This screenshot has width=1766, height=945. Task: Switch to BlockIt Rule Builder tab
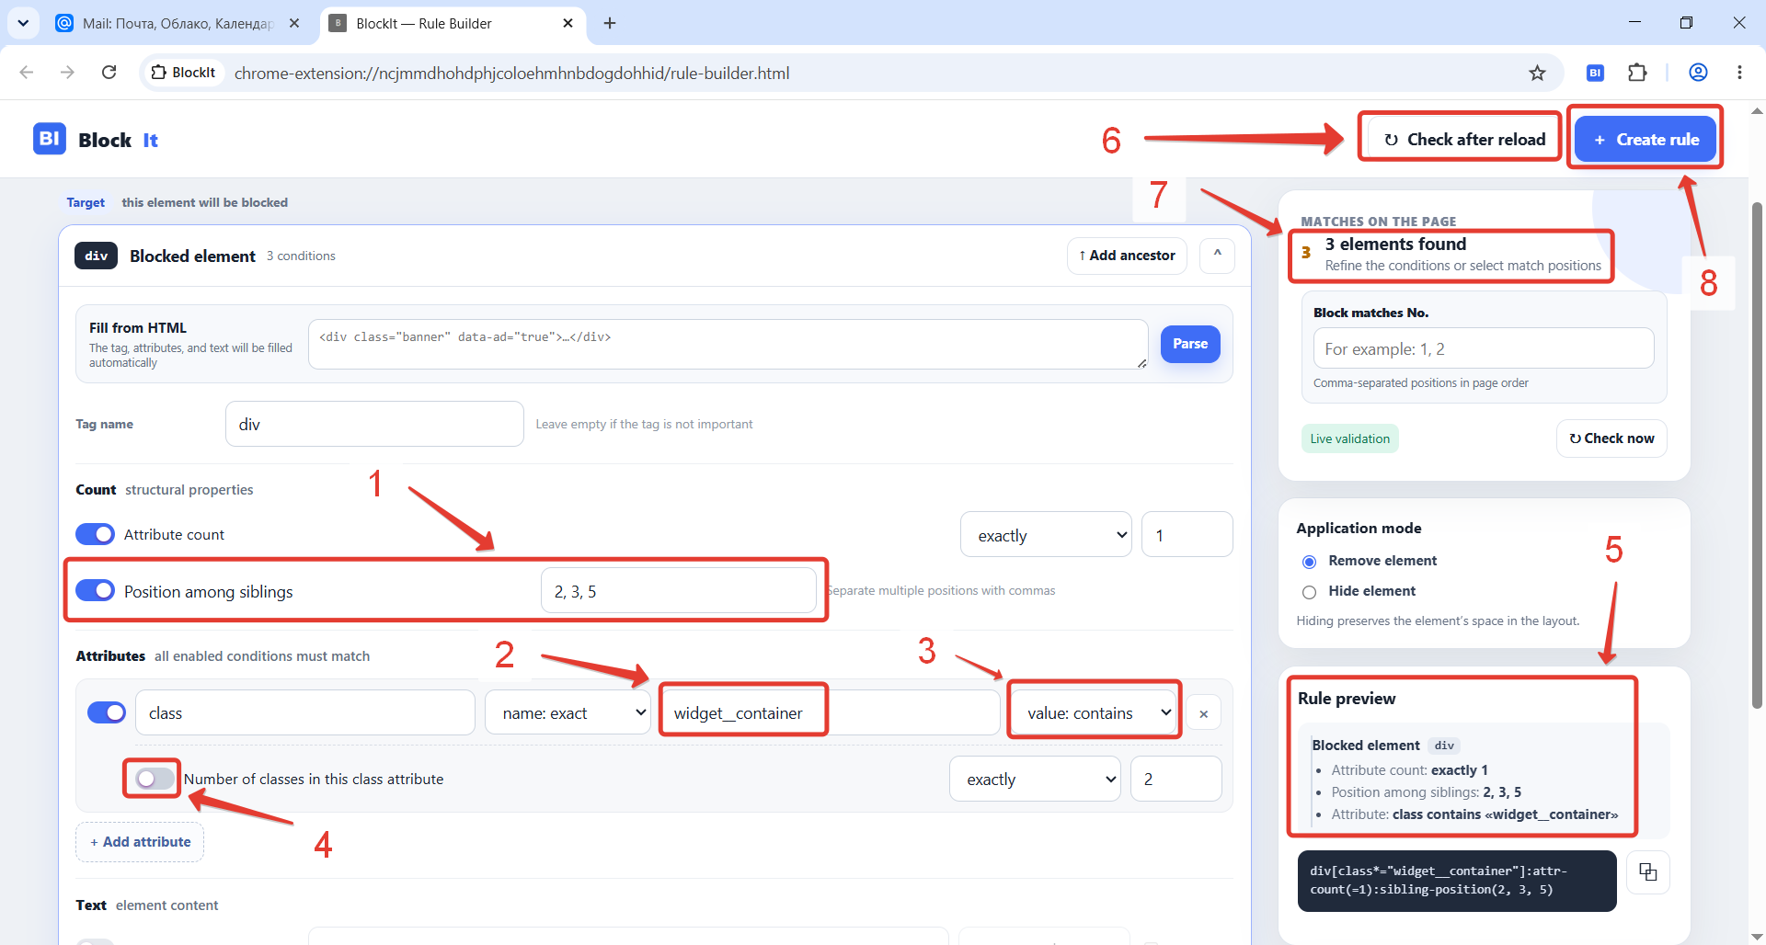point(453,23)
